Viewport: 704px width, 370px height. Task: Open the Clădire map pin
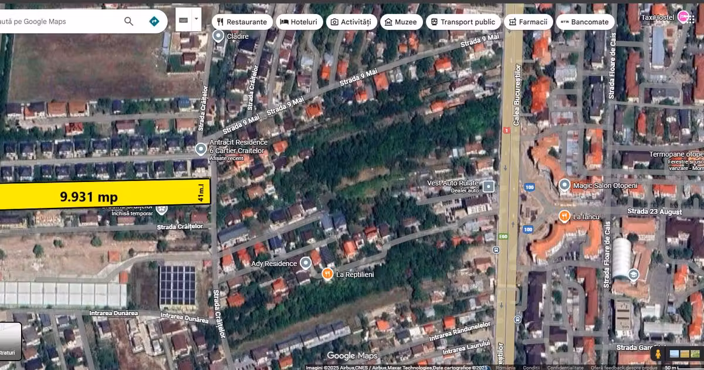click(x=219, y=36)
